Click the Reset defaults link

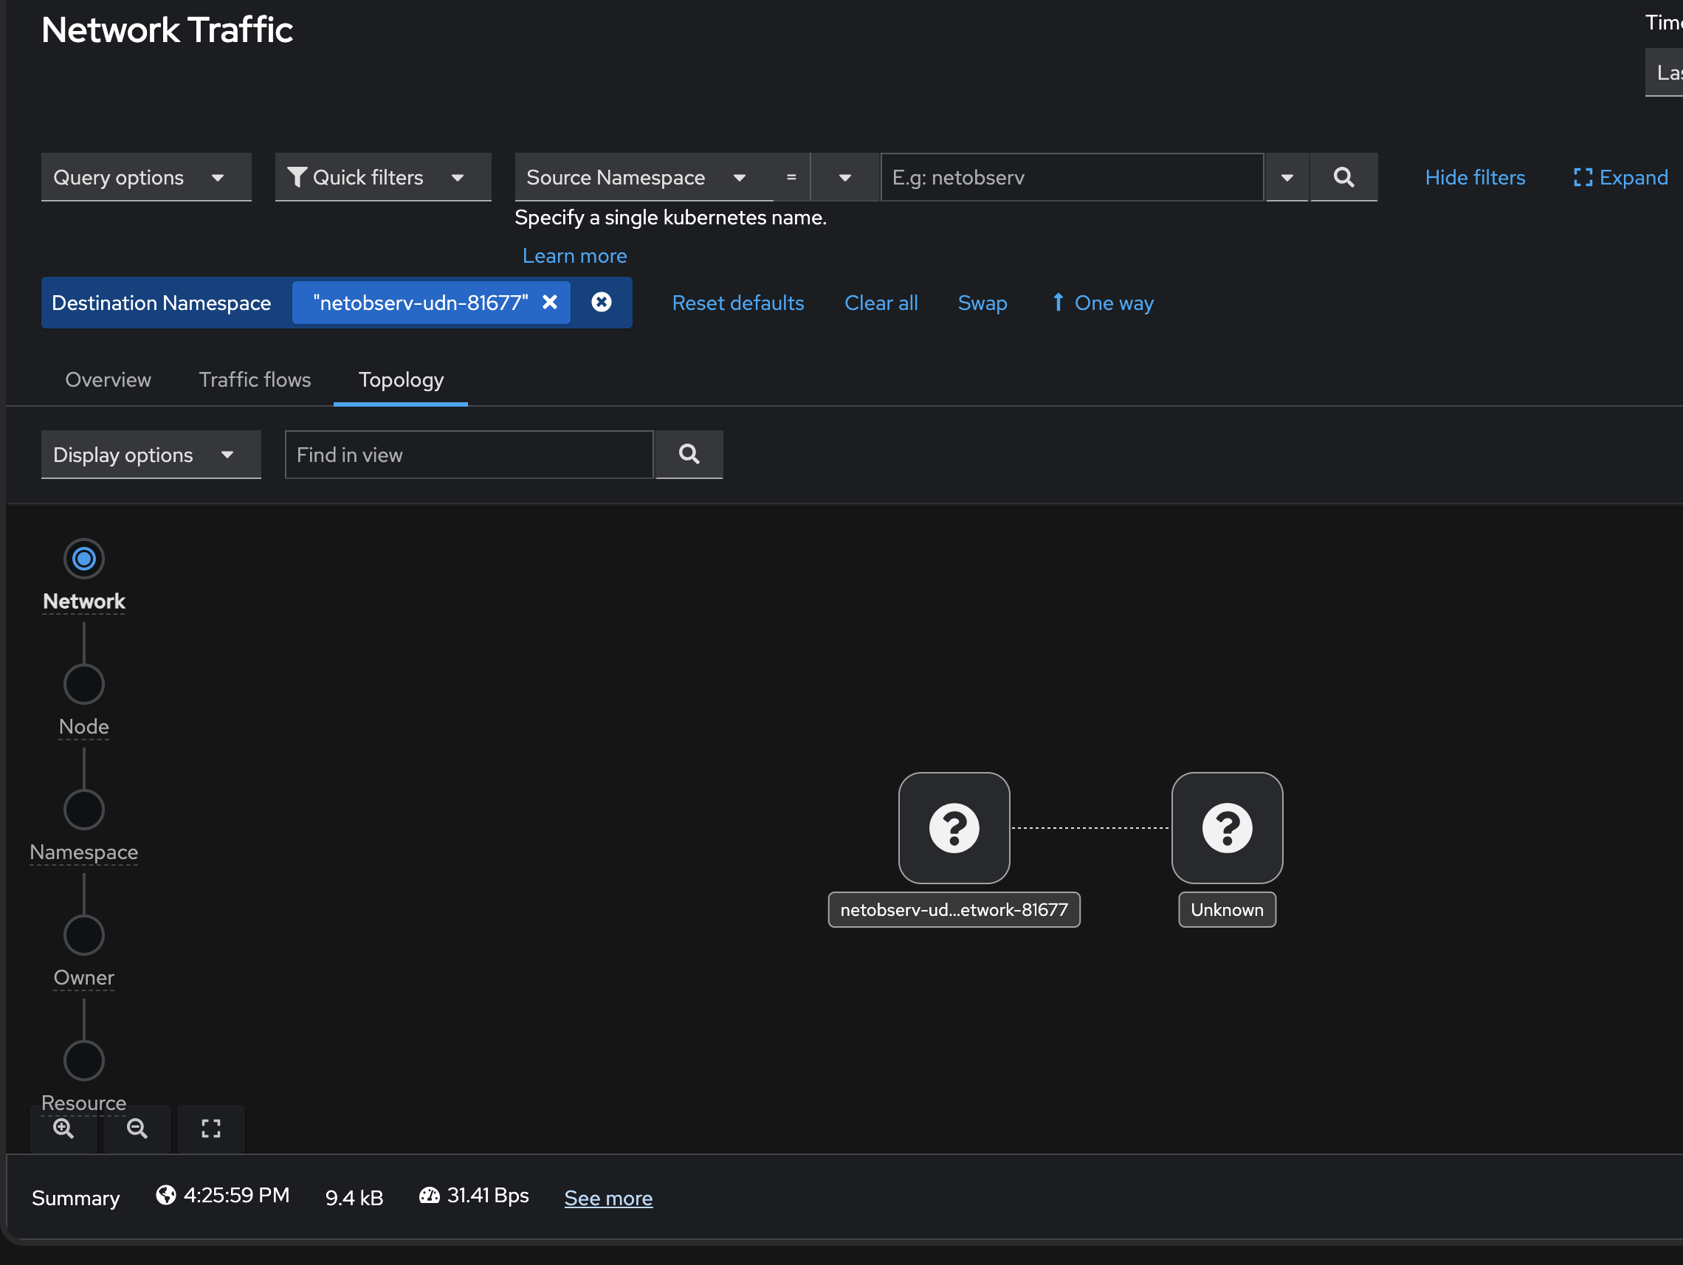(737, 303)
